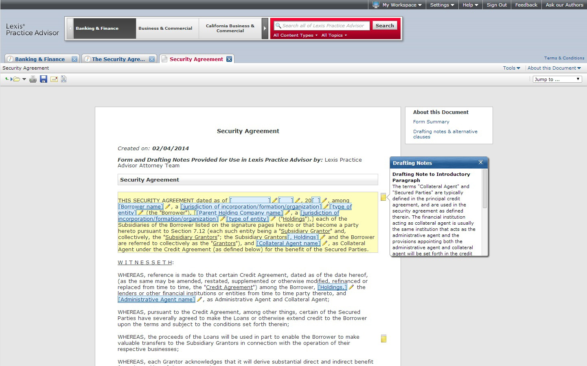Open drafting note icon beside proceeds of Loans paragraph
This screenshot has height=366, width=587.
pos(383,339)
